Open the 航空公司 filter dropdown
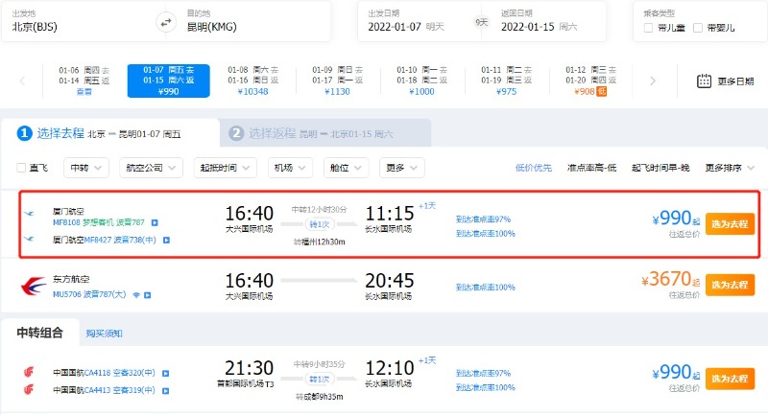Viewport: 768px width, 415px height. [x=152, y=168]
